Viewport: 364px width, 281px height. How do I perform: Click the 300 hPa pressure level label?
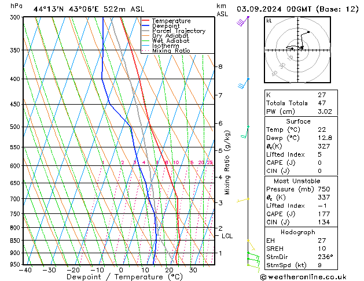point(16,17)
